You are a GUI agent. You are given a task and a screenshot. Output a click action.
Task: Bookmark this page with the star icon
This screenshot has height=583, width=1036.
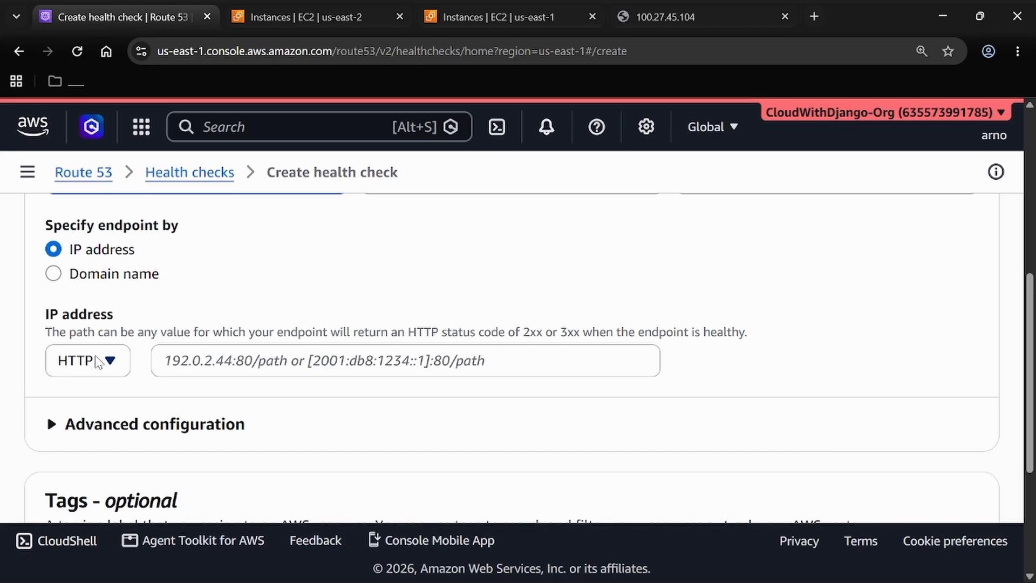point(948,51)
